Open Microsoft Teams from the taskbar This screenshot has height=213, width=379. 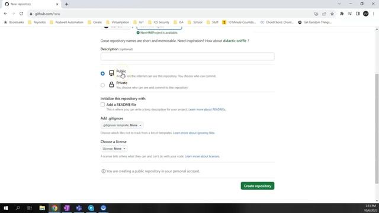pos(79,208)
